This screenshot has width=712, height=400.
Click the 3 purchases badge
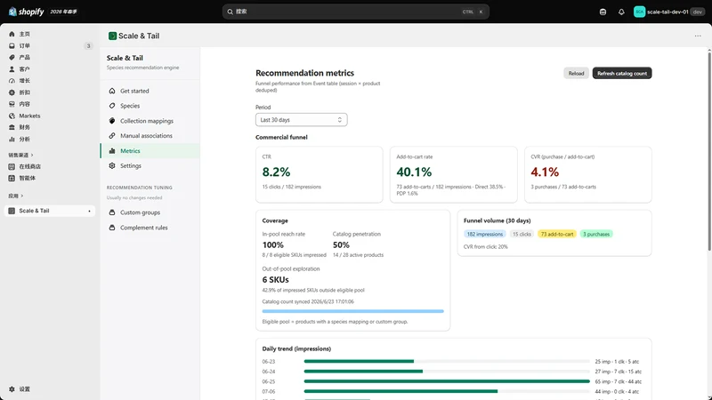click(x=596, y=234)
